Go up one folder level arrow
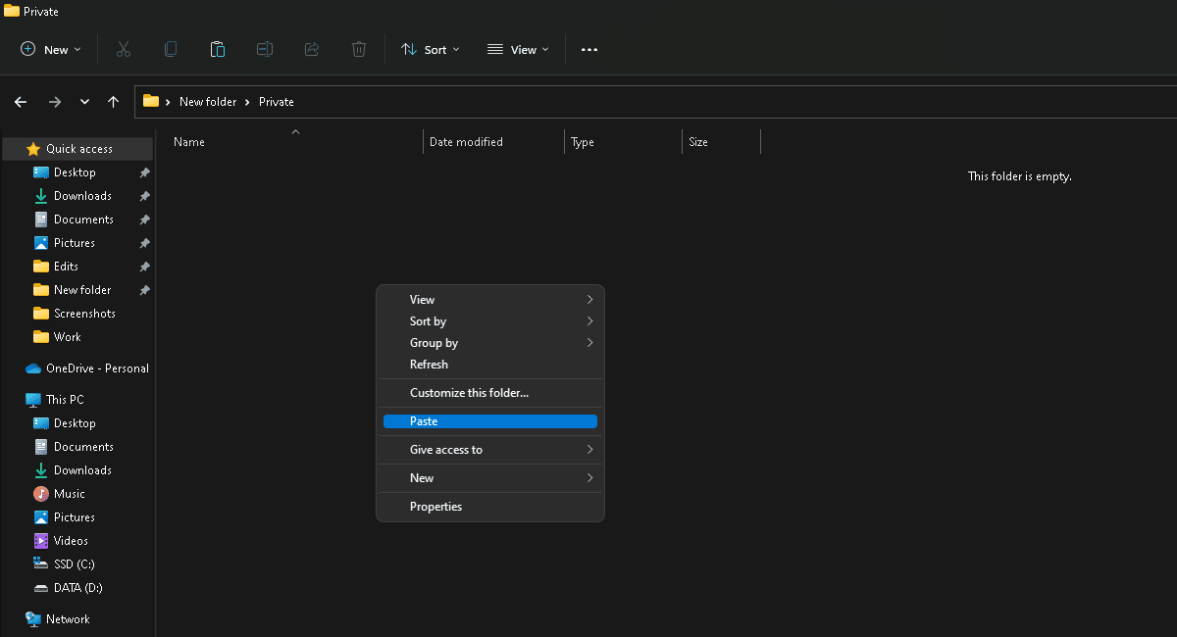 (x=114, y=102)
